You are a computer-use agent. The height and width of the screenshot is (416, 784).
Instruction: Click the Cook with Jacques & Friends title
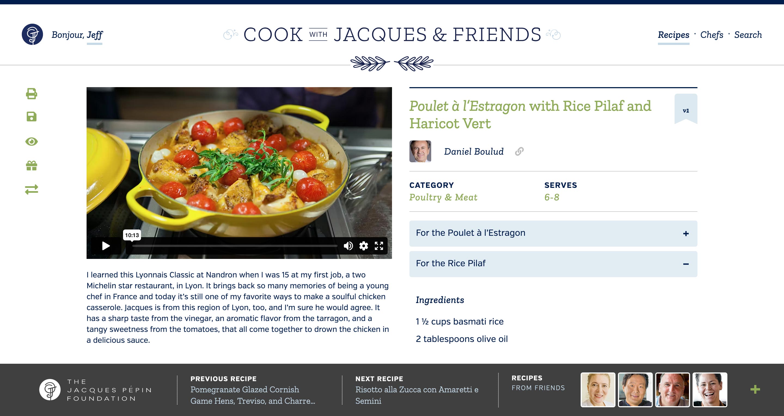392,34
